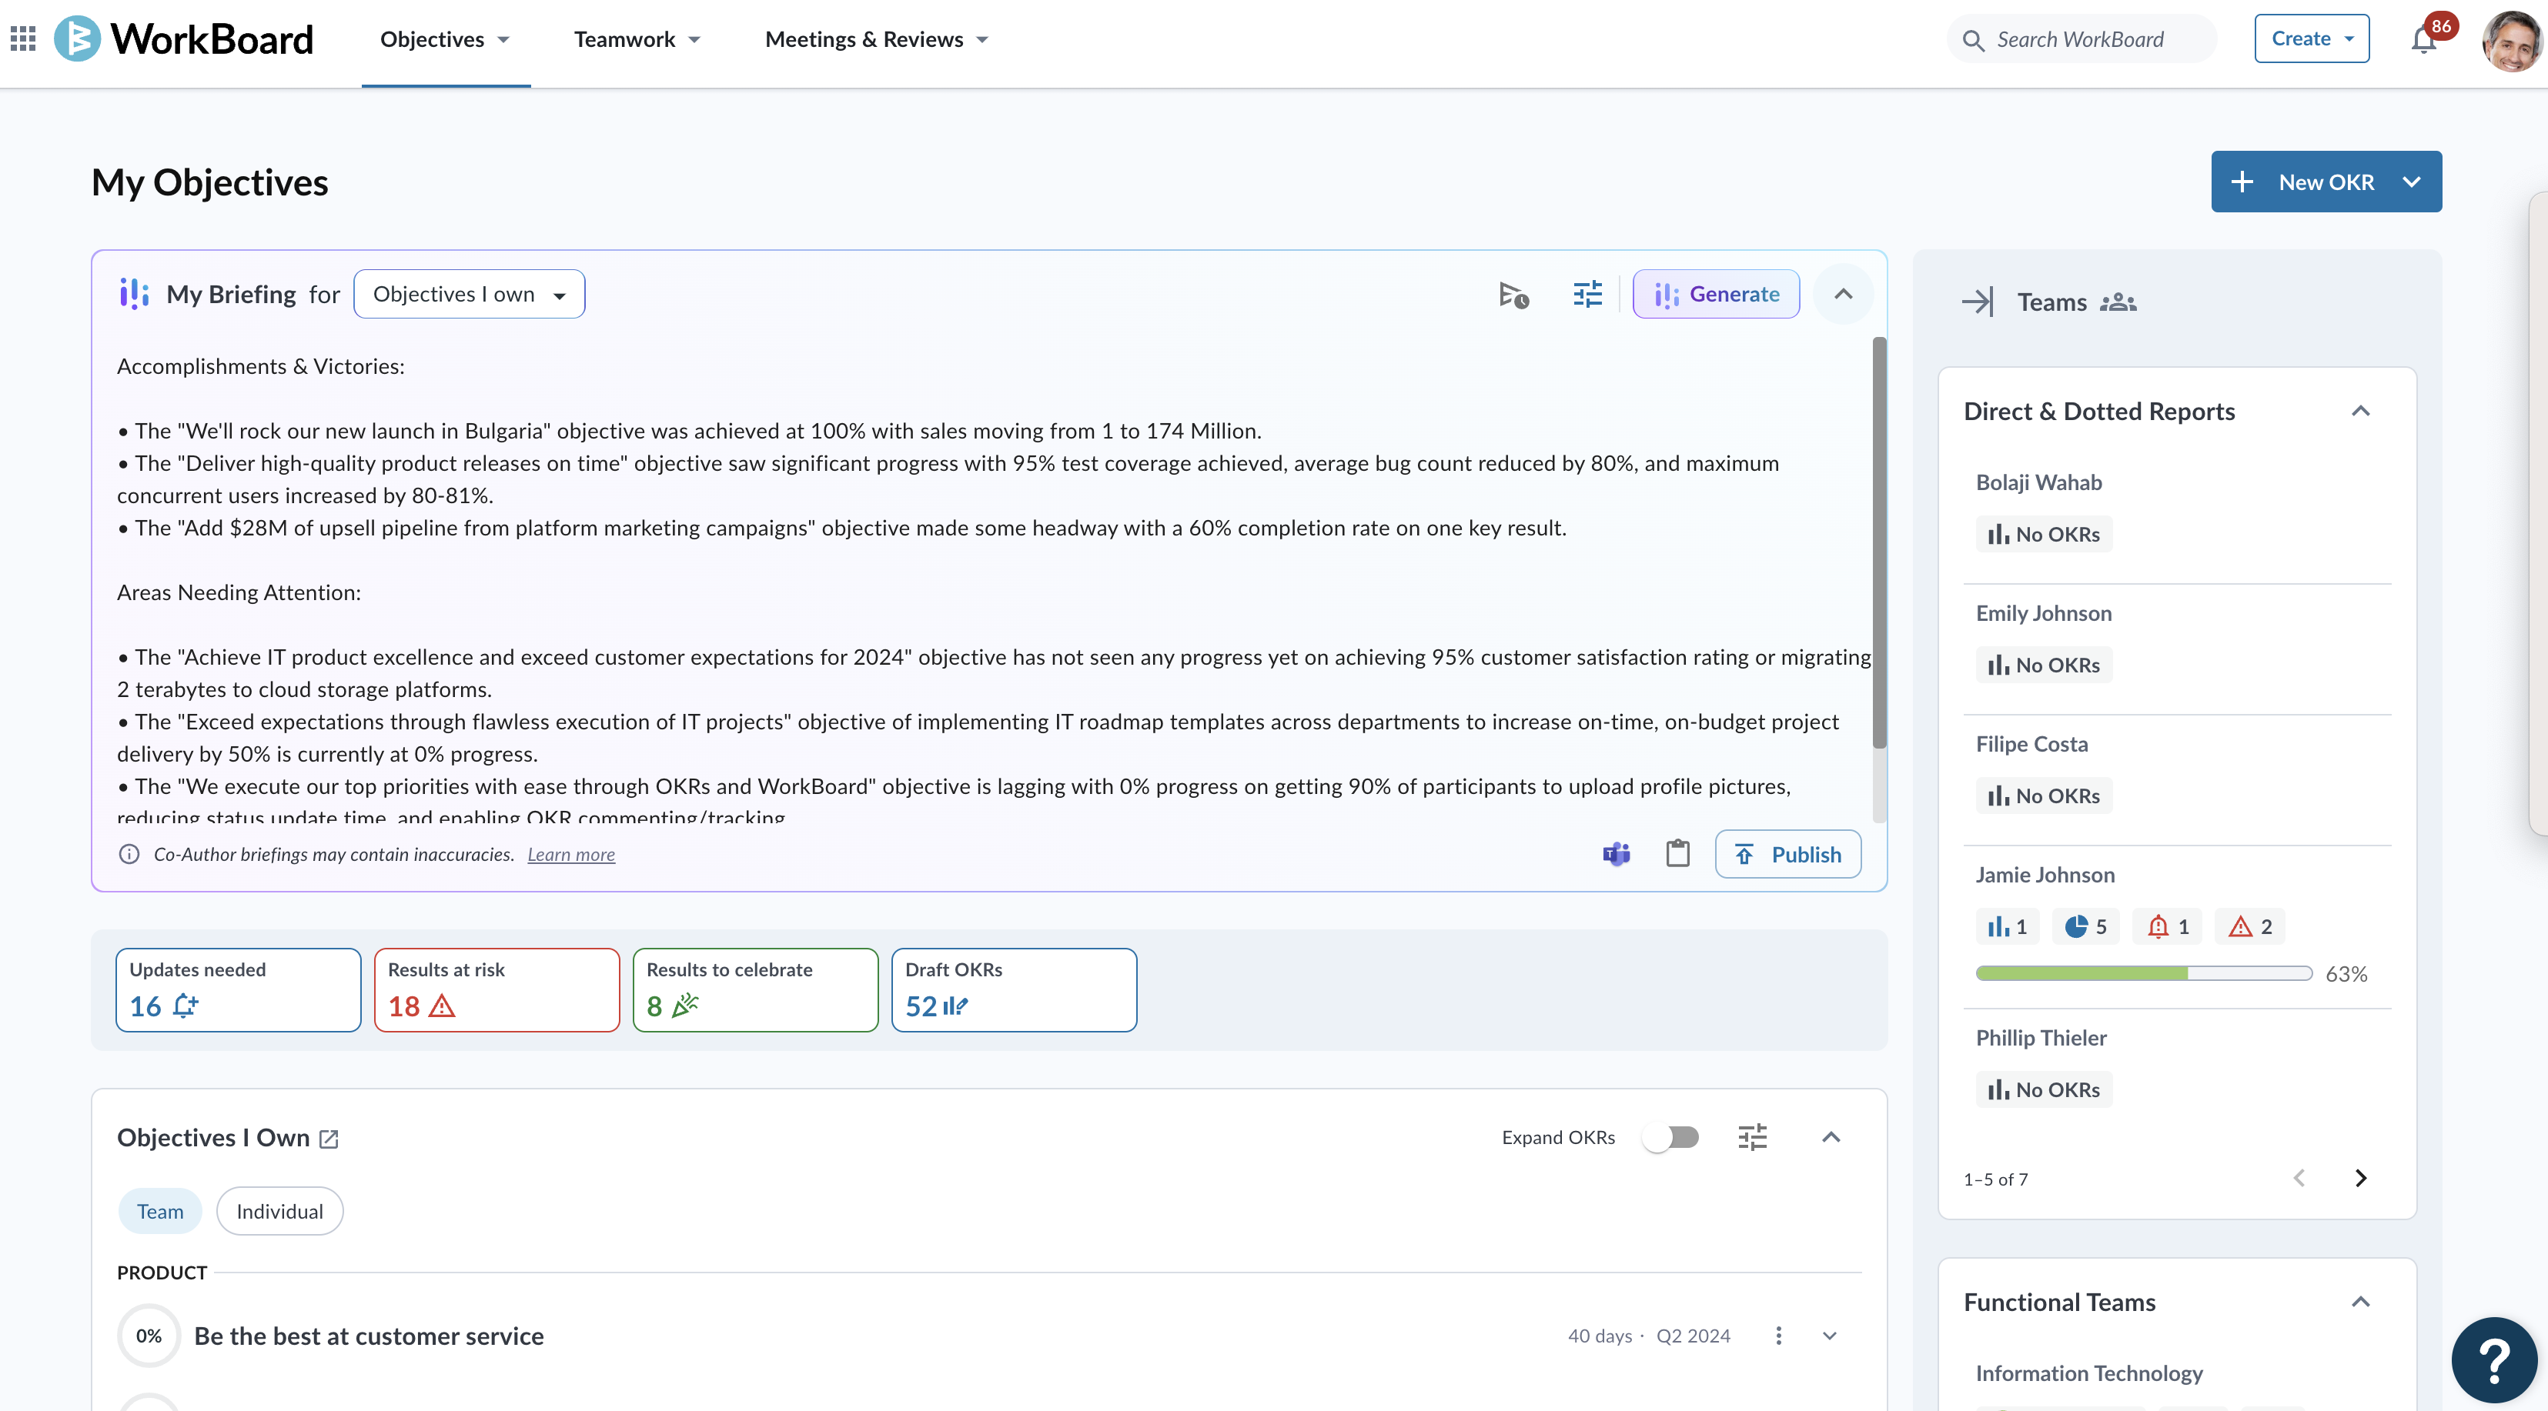Open the Teamwork menu
This screenshot has width=2548, height=1411.
click(637, 39)
